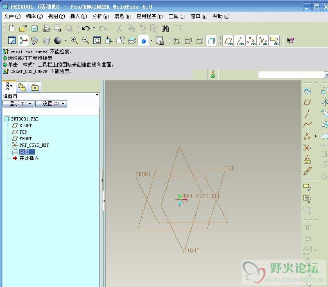Screen dimensions: 328x287
Task: Open the Reorient view icon
Action: 109,40
